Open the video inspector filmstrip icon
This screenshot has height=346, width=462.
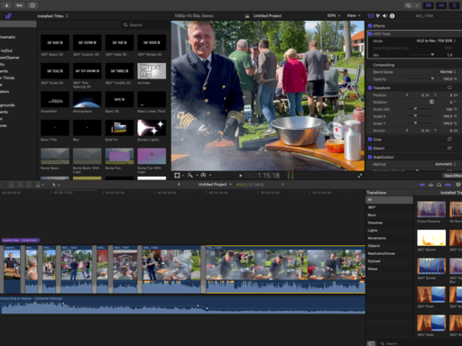(x=371, y=16)
